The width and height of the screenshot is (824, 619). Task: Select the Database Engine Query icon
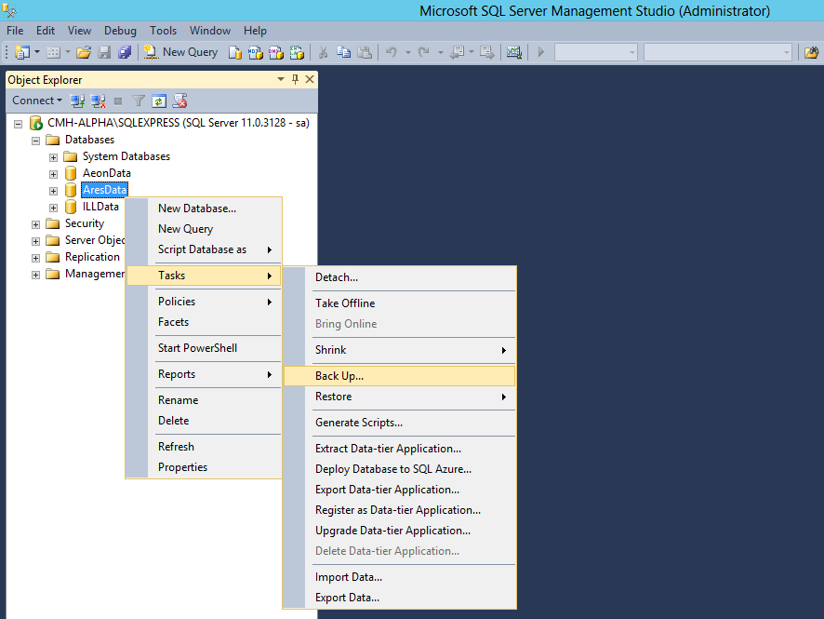point(233,52)
